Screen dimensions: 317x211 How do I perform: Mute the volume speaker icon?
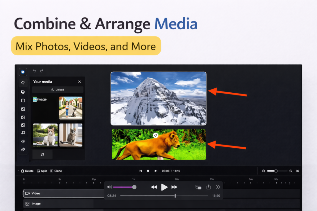[x=110, y=187]
